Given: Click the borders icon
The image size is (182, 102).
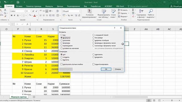Looking at the screenshot, I should click(x=24, y=15).
